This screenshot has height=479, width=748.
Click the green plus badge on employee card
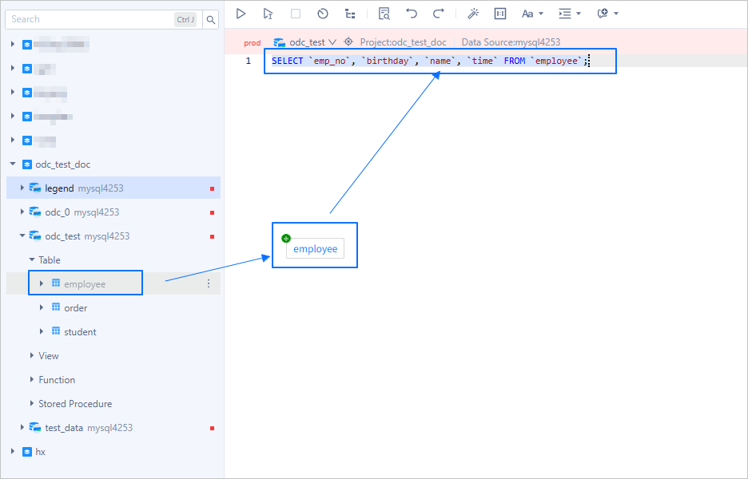[286, 238]
